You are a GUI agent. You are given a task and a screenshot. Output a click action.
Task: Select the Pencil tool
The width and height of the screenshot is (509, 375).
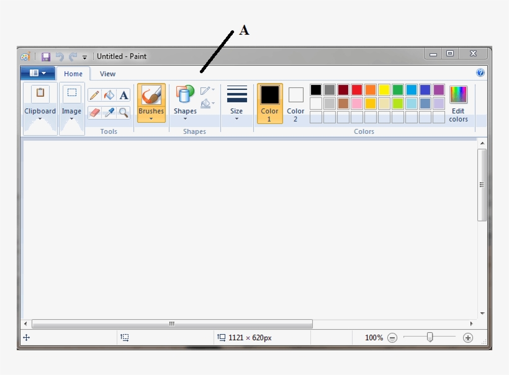[94, 95]
